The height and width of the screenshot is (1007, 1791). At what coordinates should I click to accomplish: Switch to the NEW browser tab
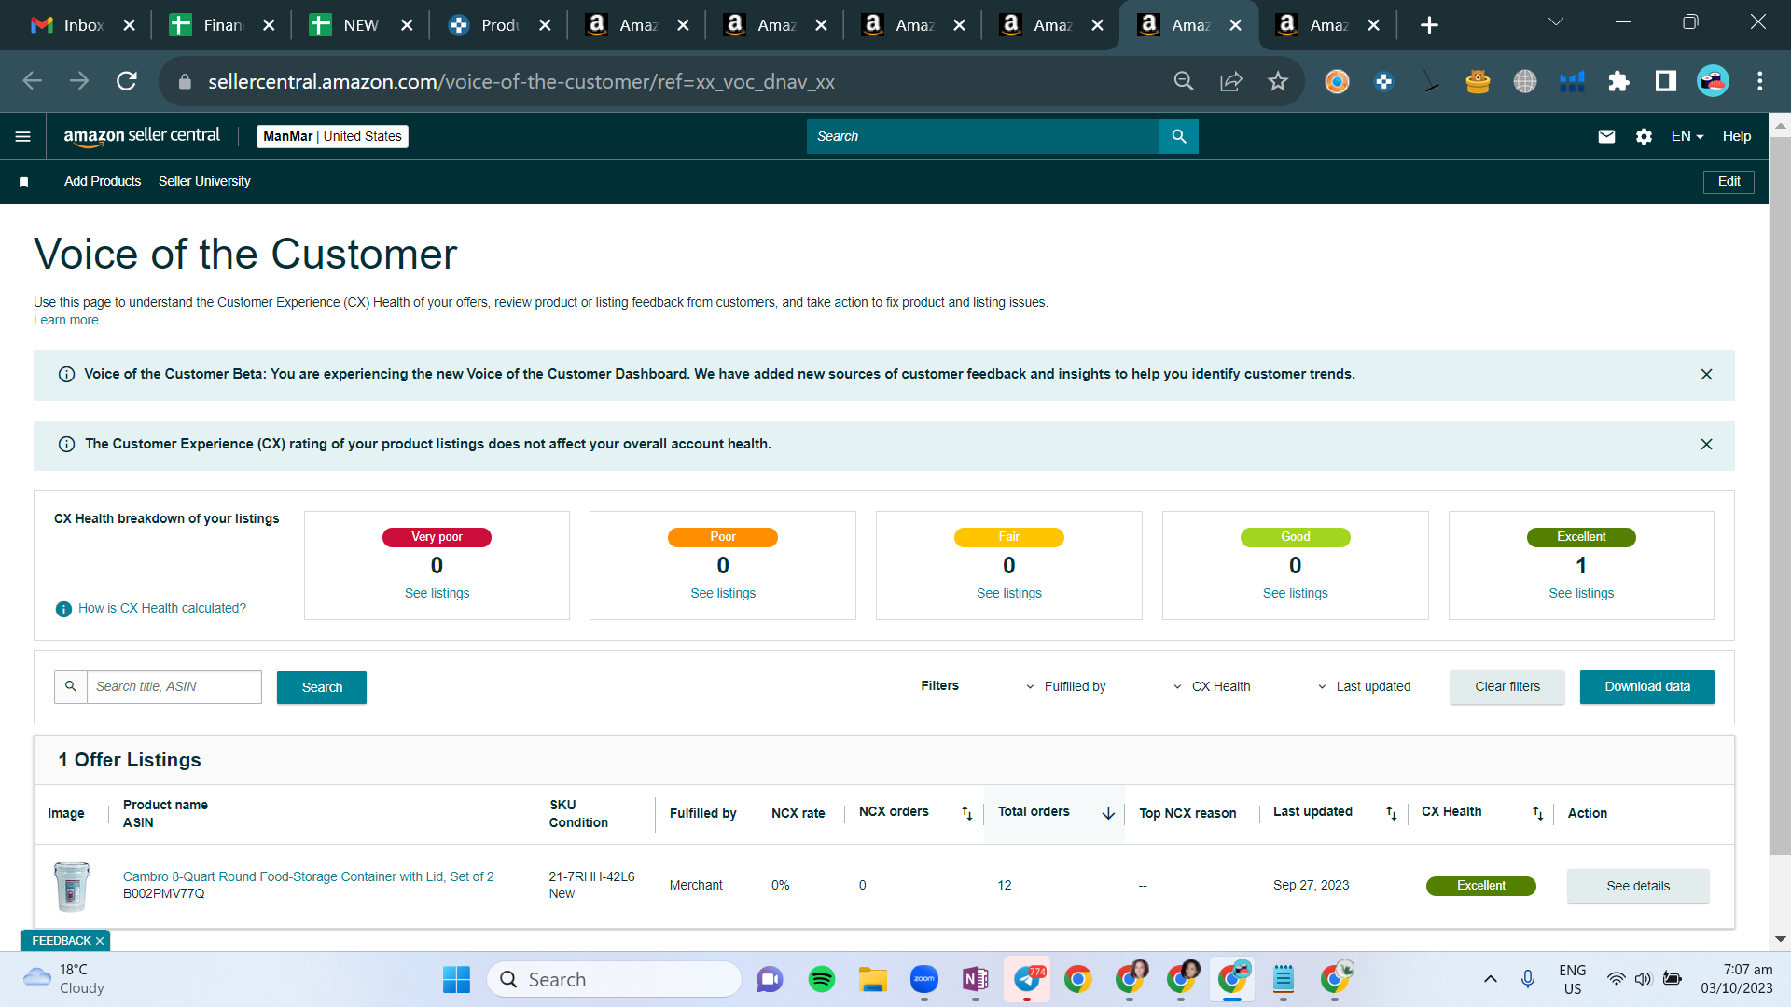pyautogui.click(x=360, y=25)
